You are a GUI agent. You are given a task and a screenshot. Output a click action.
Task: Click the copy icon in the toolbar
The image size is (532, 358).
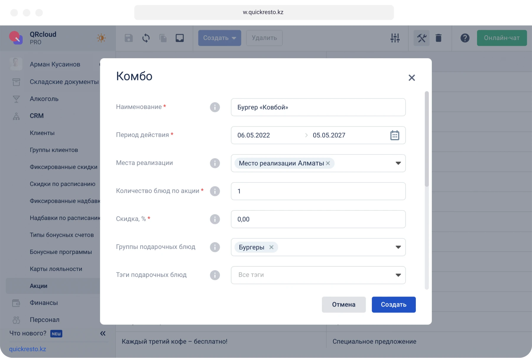click(163, 38)
